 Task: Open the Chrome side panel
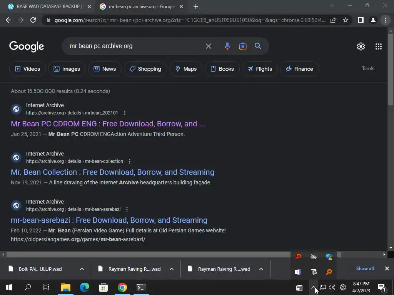361,20
